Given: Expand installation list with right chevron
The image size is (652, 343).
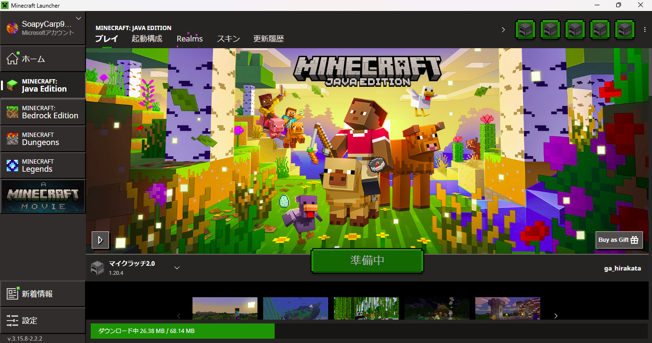Looking at the screenshot, I should pyautogui.click(x=503, y=30).
